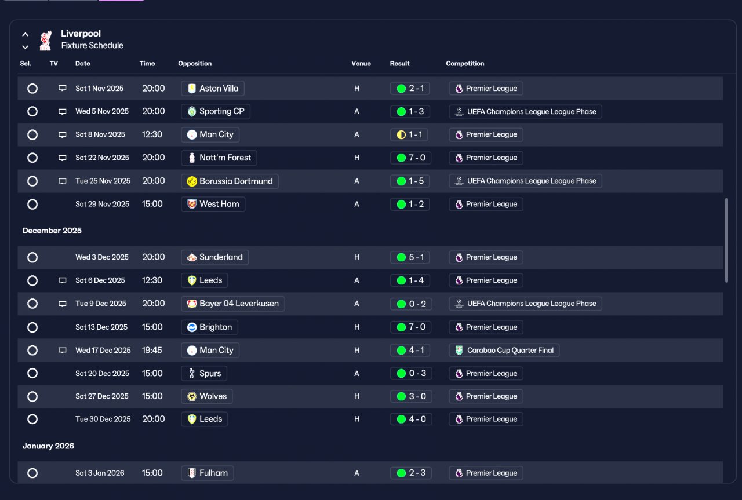Click the Opposition column header

click(195, 64)
